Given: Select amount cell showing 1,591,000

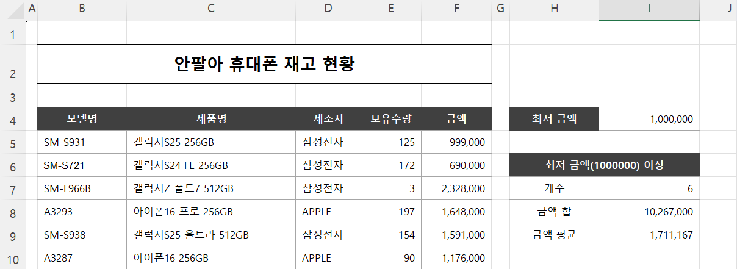Looking at the screenshot, I should coord(456,235).
